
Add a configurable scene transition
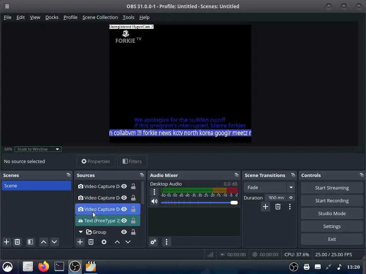point(266,207)
